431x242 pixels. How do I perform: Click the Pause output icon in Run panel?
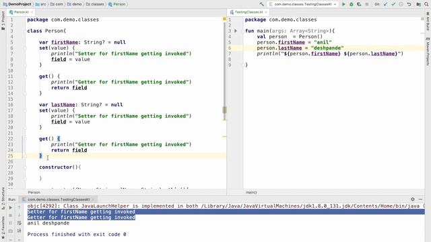point(11,223)
